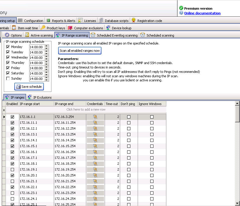Open the Online documentation link
240x206 pixels.
point(202,13)
